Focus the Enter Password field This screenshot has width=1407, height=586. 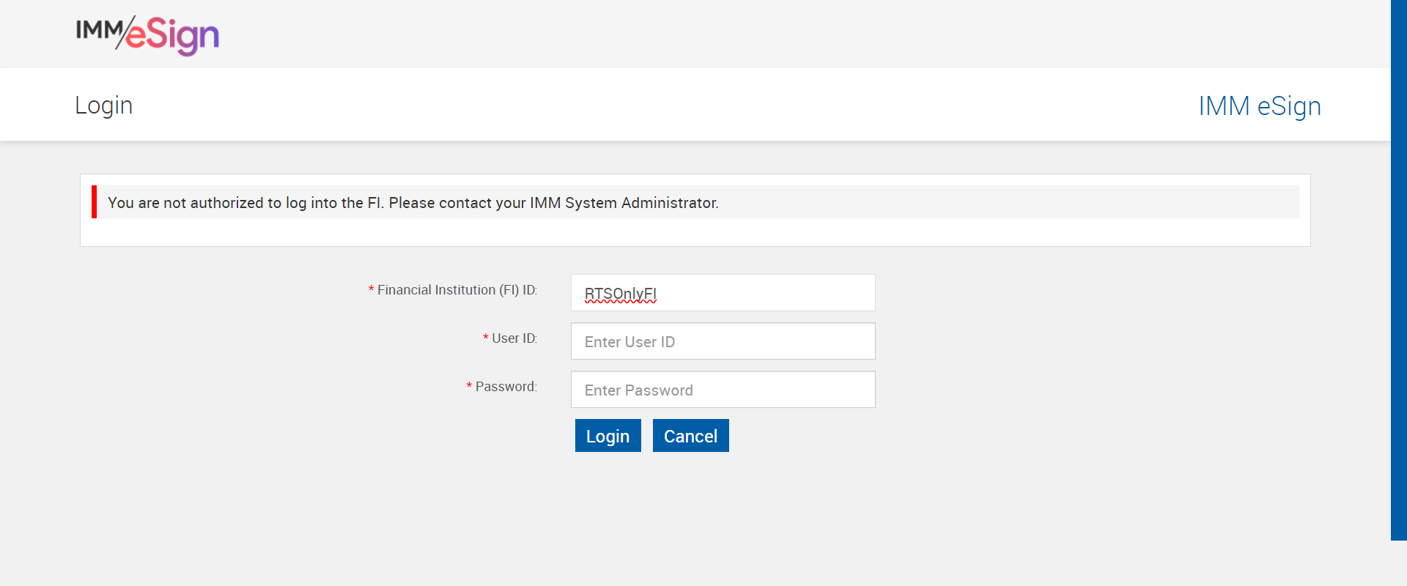(723, 390)
